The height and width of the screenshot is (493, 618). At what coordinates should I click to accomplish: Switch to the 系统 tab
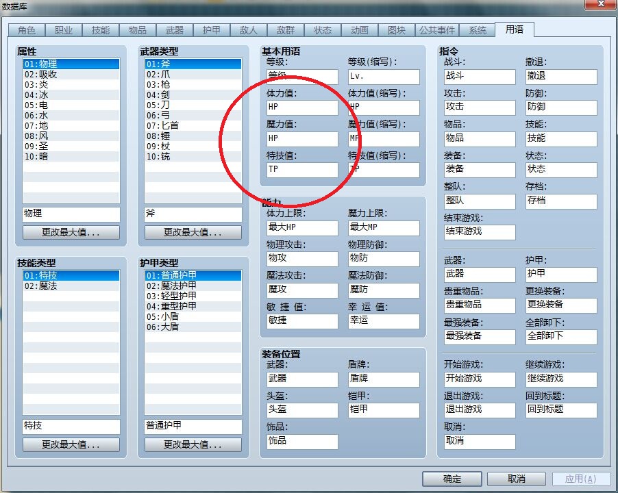click(x=478, y=30)
